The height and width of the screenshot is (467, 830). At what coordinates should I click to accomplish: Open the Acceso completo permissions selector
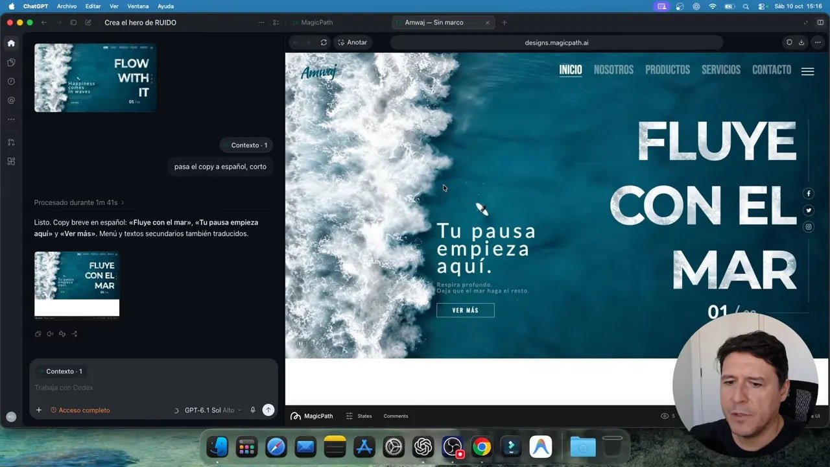(80, 410)
